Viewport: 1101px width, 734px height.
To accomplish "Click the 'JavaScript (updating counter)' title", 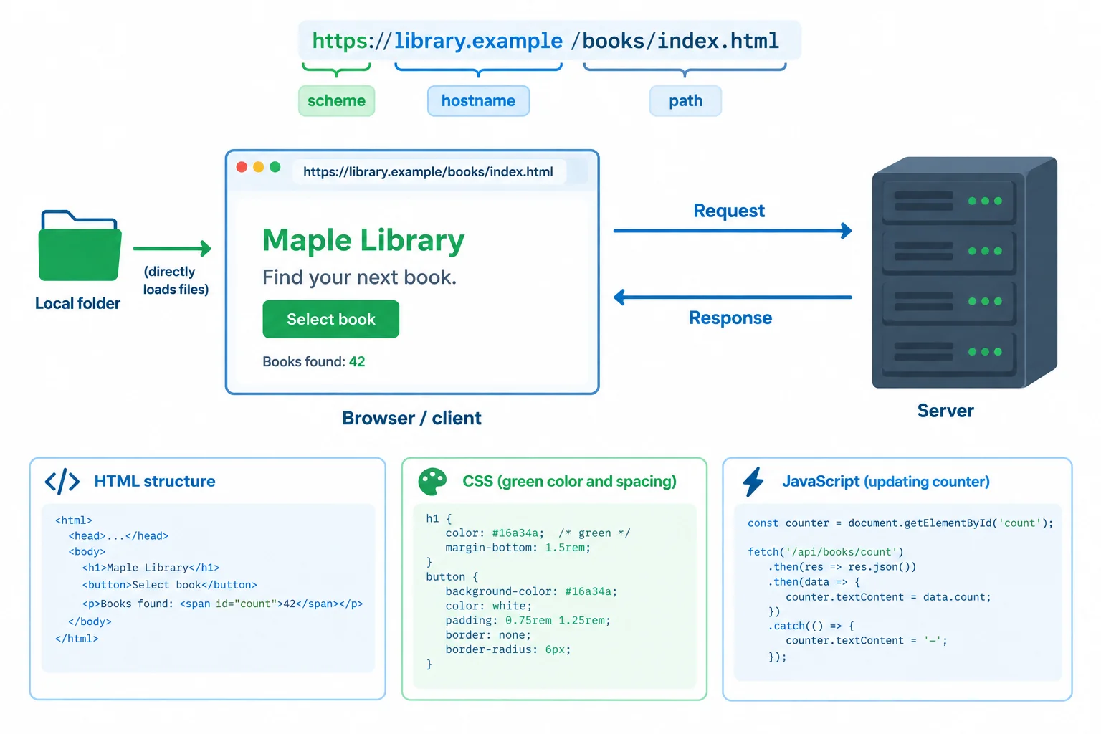I will coord(886,482).
